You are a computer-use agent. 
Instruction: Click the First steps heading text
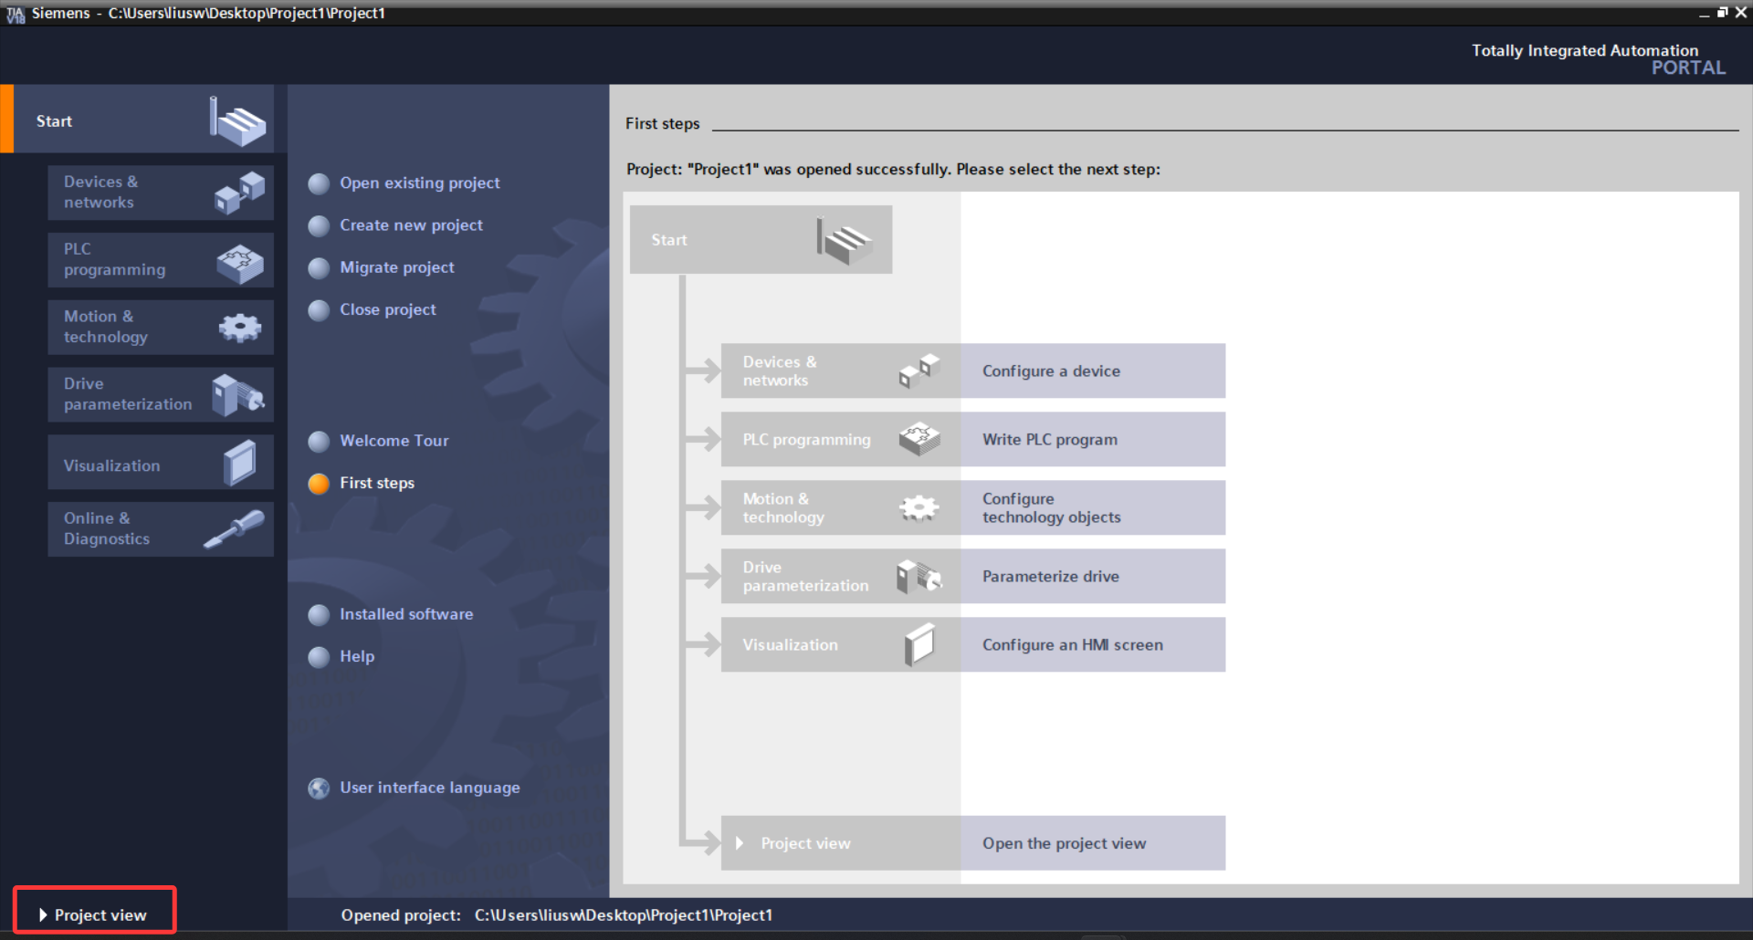click(x=662, y=123)
